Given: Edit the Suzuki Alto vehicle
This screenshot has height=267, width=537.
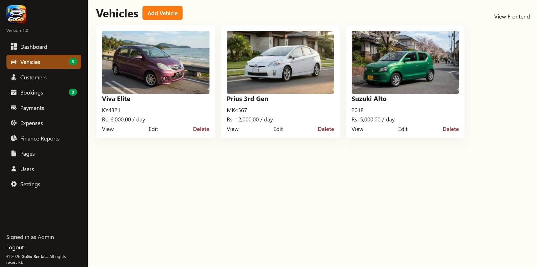Looking at the screenshot, I should 403,129.
